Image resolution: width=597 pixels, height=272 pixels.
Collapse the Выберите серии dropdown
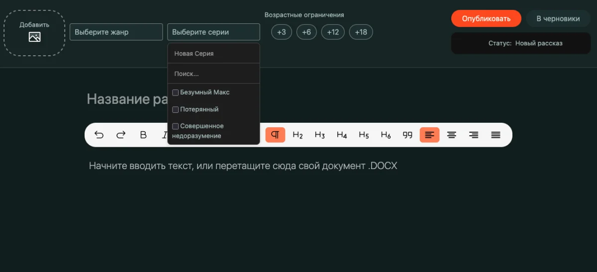pos(213,32)
